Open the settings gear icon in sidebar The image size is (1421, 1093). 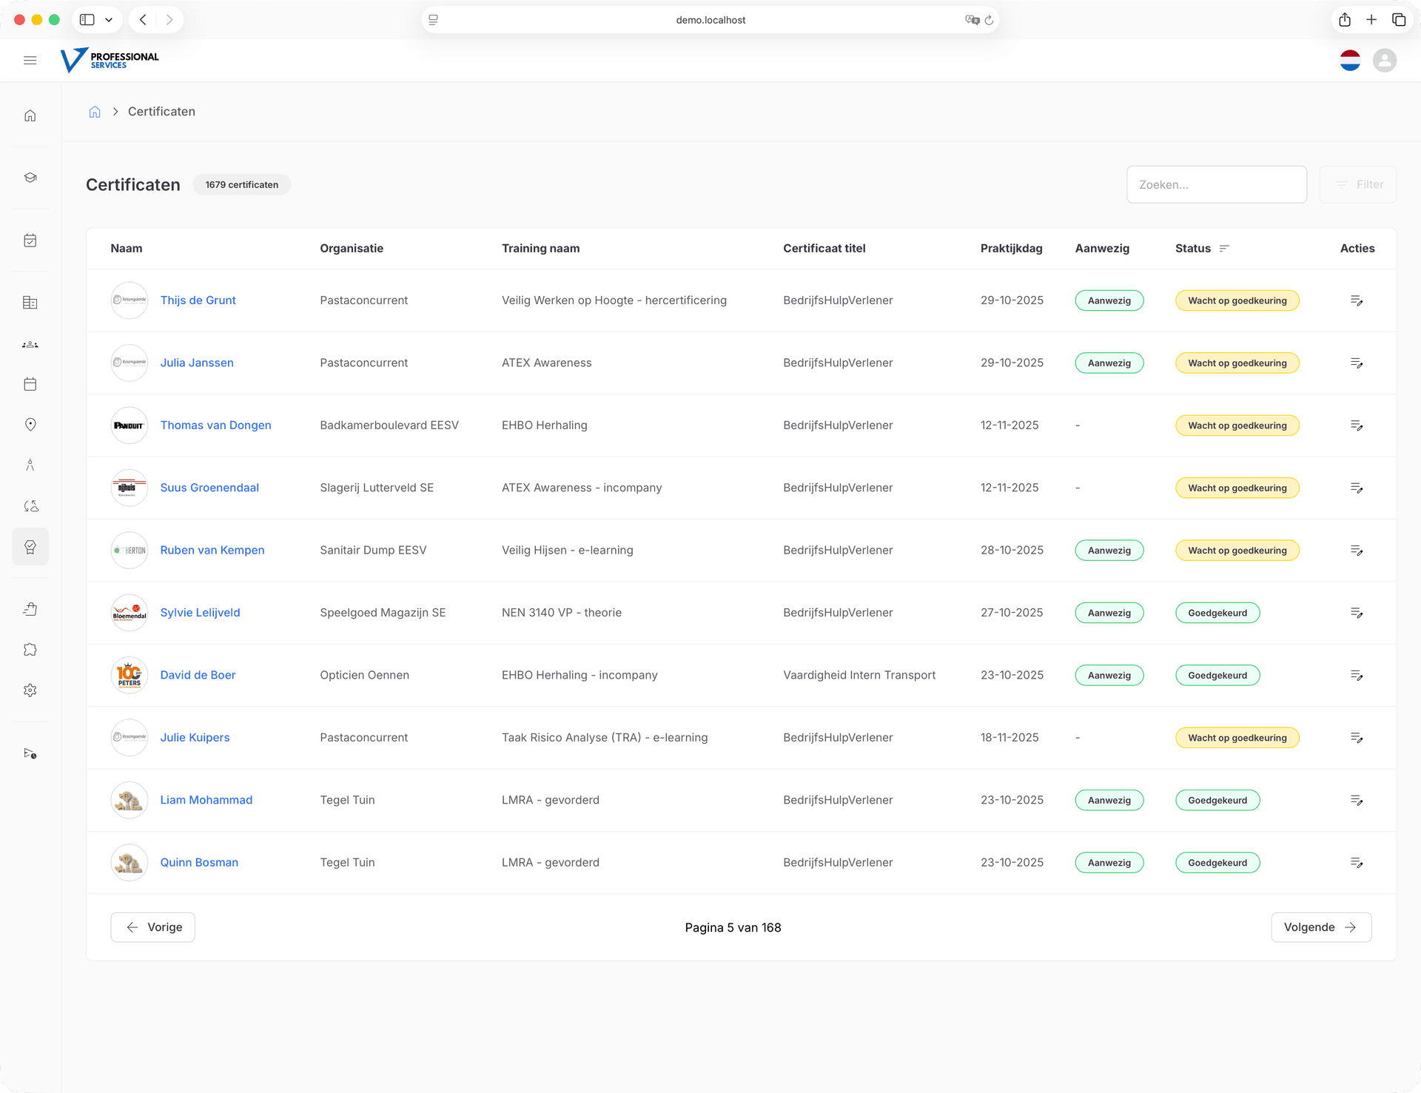click(30, 690)
